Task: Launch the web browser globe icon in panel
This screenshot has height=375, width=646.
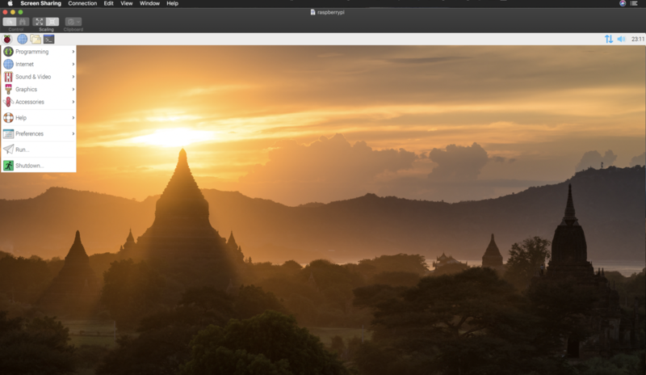Action: tap(22, 39)
